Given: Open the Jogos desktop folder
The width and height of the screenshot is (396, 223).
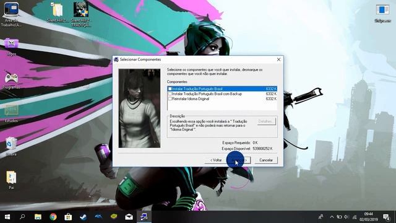Looking at the screenshot, I should click(x=11, y=47).
